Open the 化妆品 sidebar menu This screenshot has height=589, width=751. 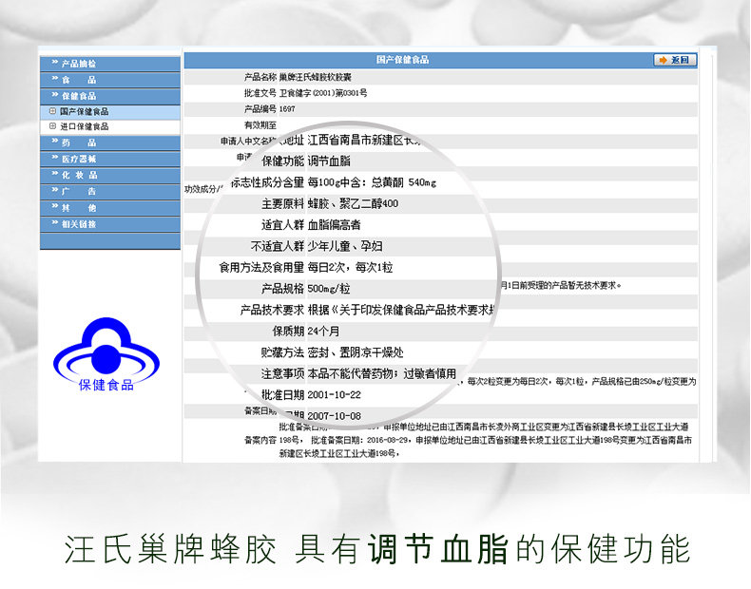pyautogui.click(x=110, y=176)
